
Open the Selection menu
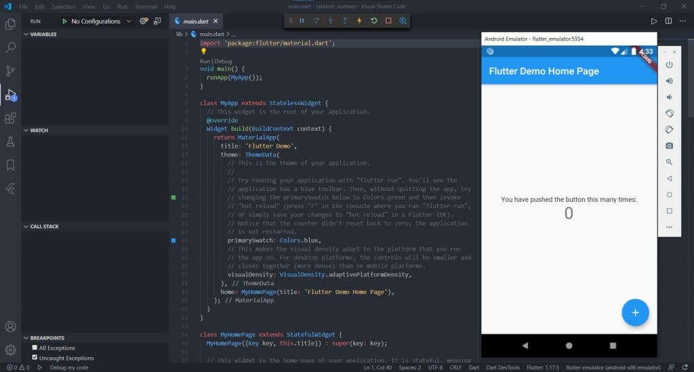63,7
